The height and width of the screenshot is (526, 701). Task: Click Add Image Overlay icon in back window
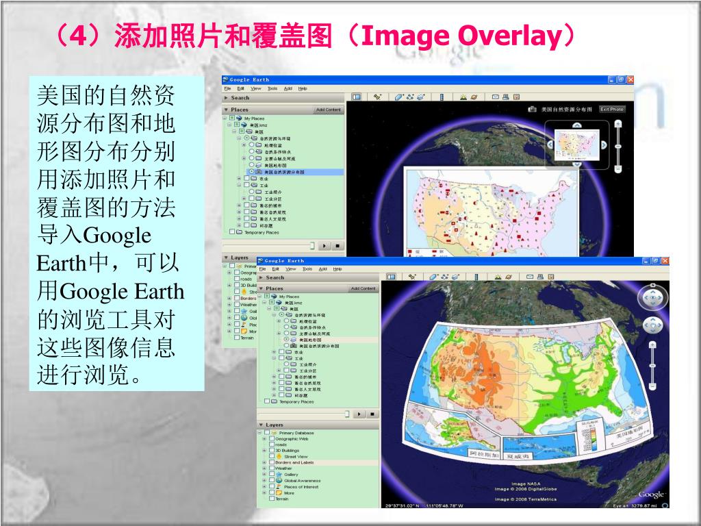click(420, 97)
